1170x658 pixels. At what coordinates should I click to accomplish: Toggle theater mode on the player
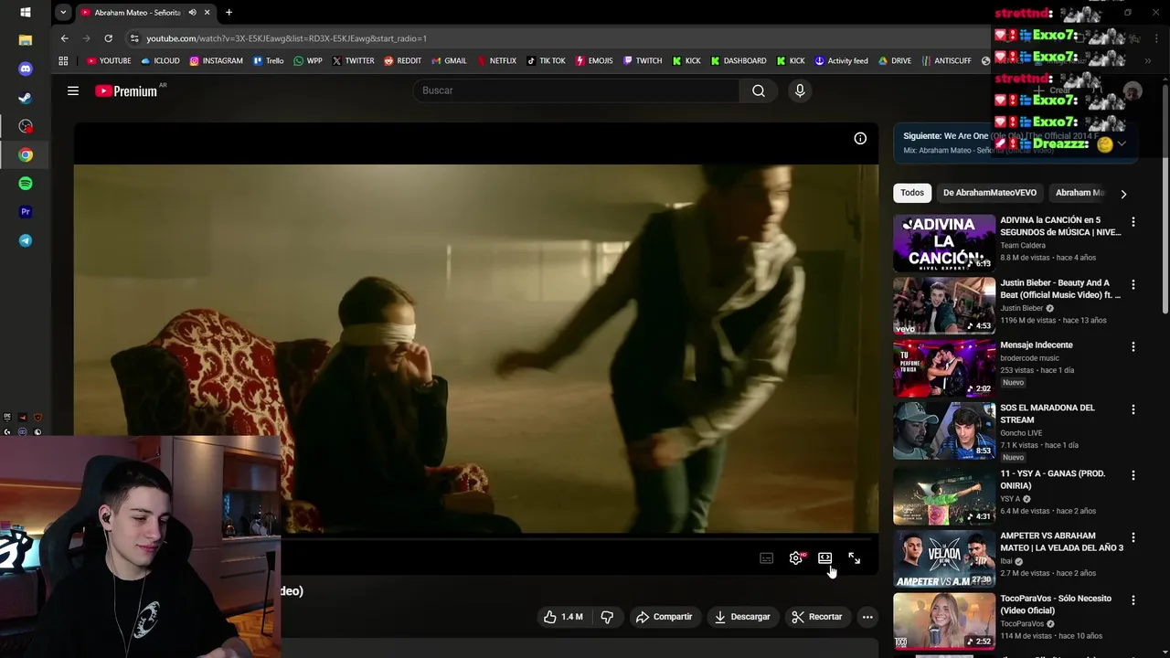pos(824,558)
